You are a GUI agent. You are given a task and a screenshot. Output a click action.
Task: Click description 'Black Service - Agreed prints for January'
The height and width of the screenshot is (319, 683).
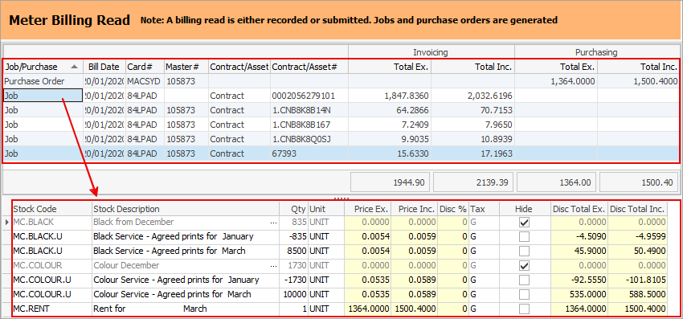[x=174, y=236]
